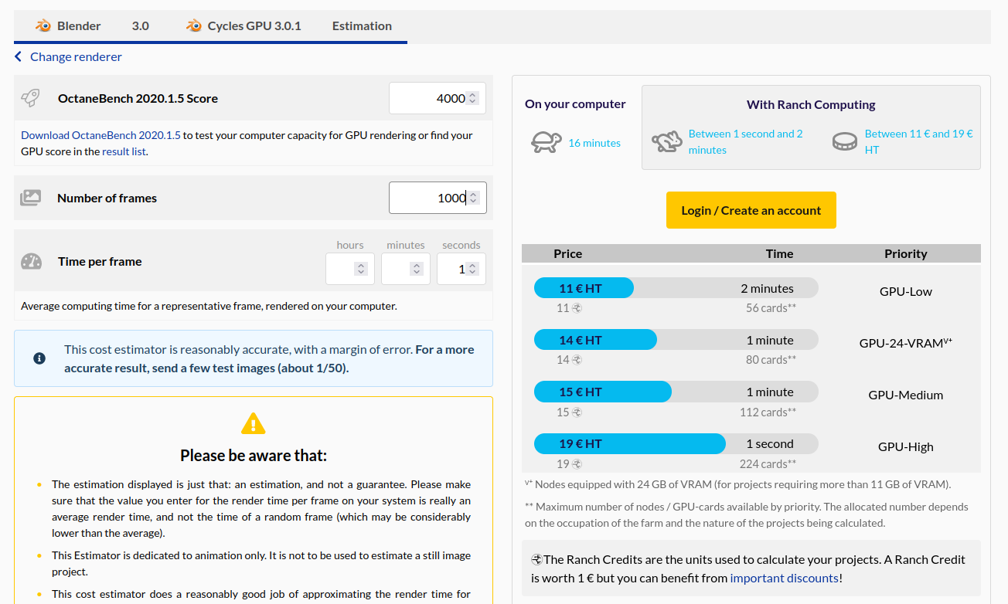The image size is (1008, 604).
Task: Focus the Number of frames input showing 1000
Action: (438, 198)
